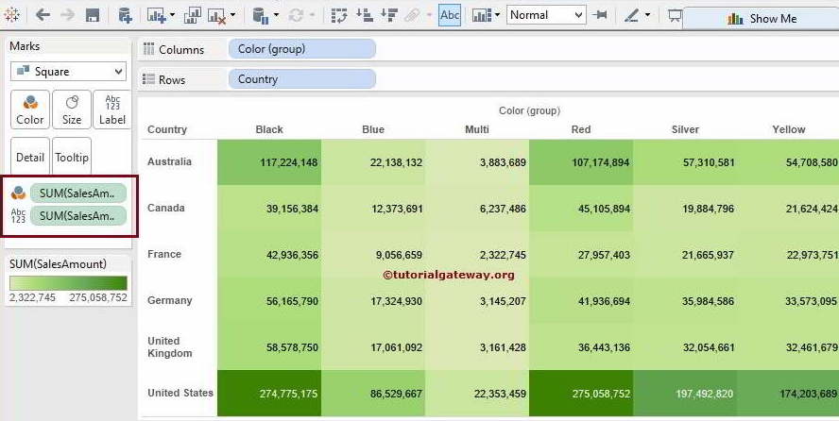839x421 pixels.
Task: Open the auto updates dropdown arrow
Action: click(x=276, y=15)
